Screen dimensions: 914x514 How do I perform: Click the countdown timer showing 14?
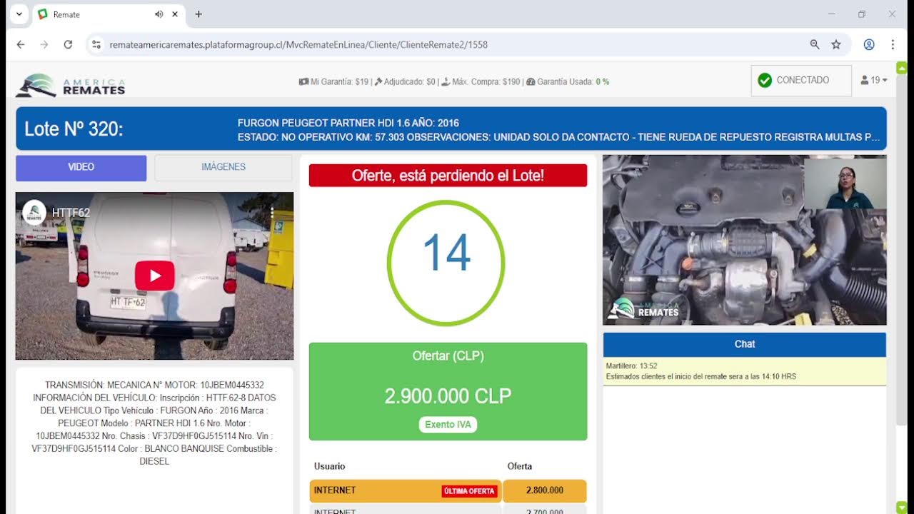(446, 263)
